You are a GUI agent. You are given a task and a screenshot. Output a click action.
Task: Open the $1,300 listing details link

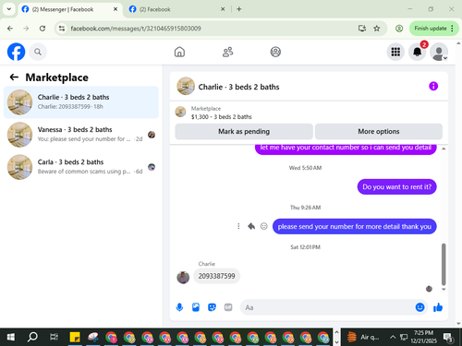222,117
